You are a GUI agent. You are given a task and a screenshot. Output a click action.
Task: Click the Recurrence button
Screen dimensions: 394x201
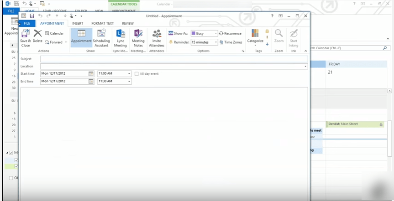230,33
